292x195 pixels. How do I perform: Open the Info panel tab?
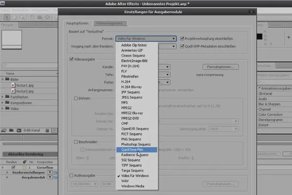pyautogui.click(x=260, y=25)
